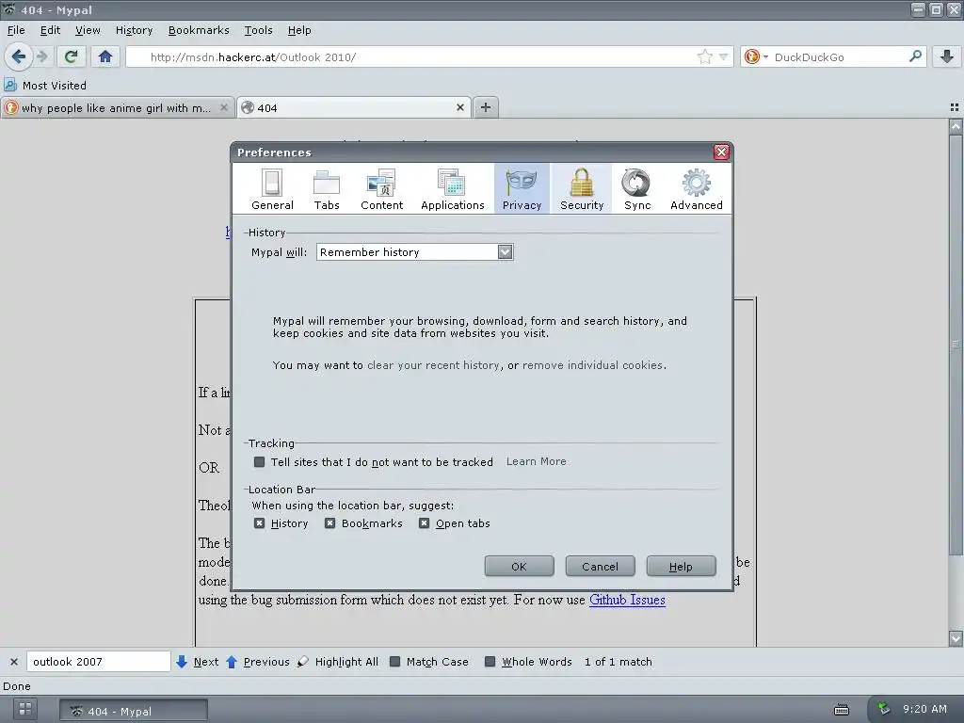Viewport: 964px width, 723px height.
Task: Open the Advanced gear pane
Action: tap(696, 189)
